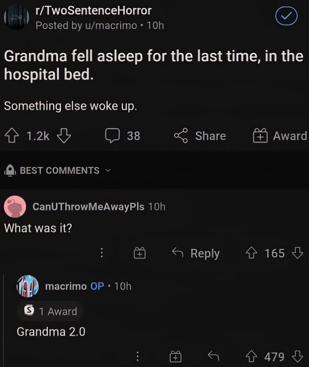Upvote the Grandma post

pyautogui.click(x=12, y=136)
